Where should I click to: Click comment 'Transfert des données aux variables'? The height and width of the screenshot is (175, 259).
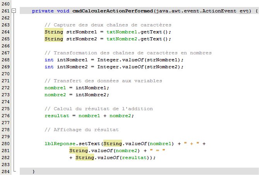pyautogui.click(x=103, y=81)
